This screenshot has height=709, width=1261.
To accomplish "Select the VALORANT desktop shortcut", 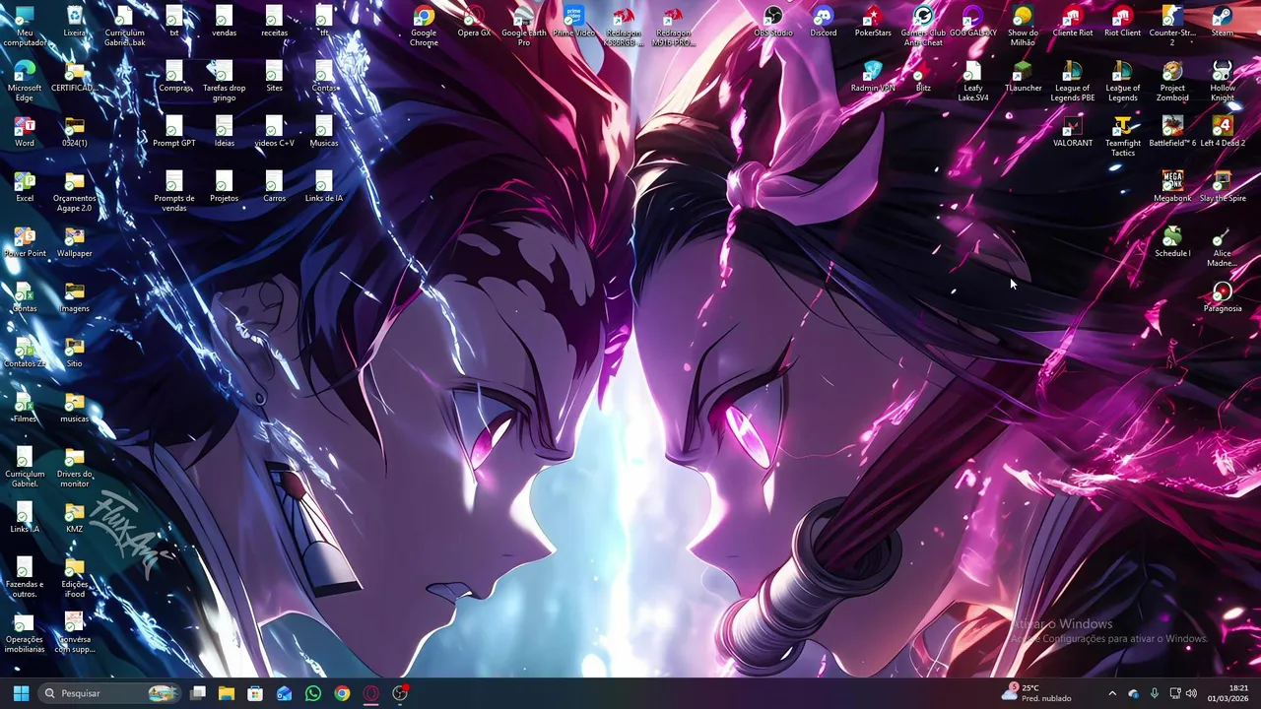I will (x=1073, y=132).
